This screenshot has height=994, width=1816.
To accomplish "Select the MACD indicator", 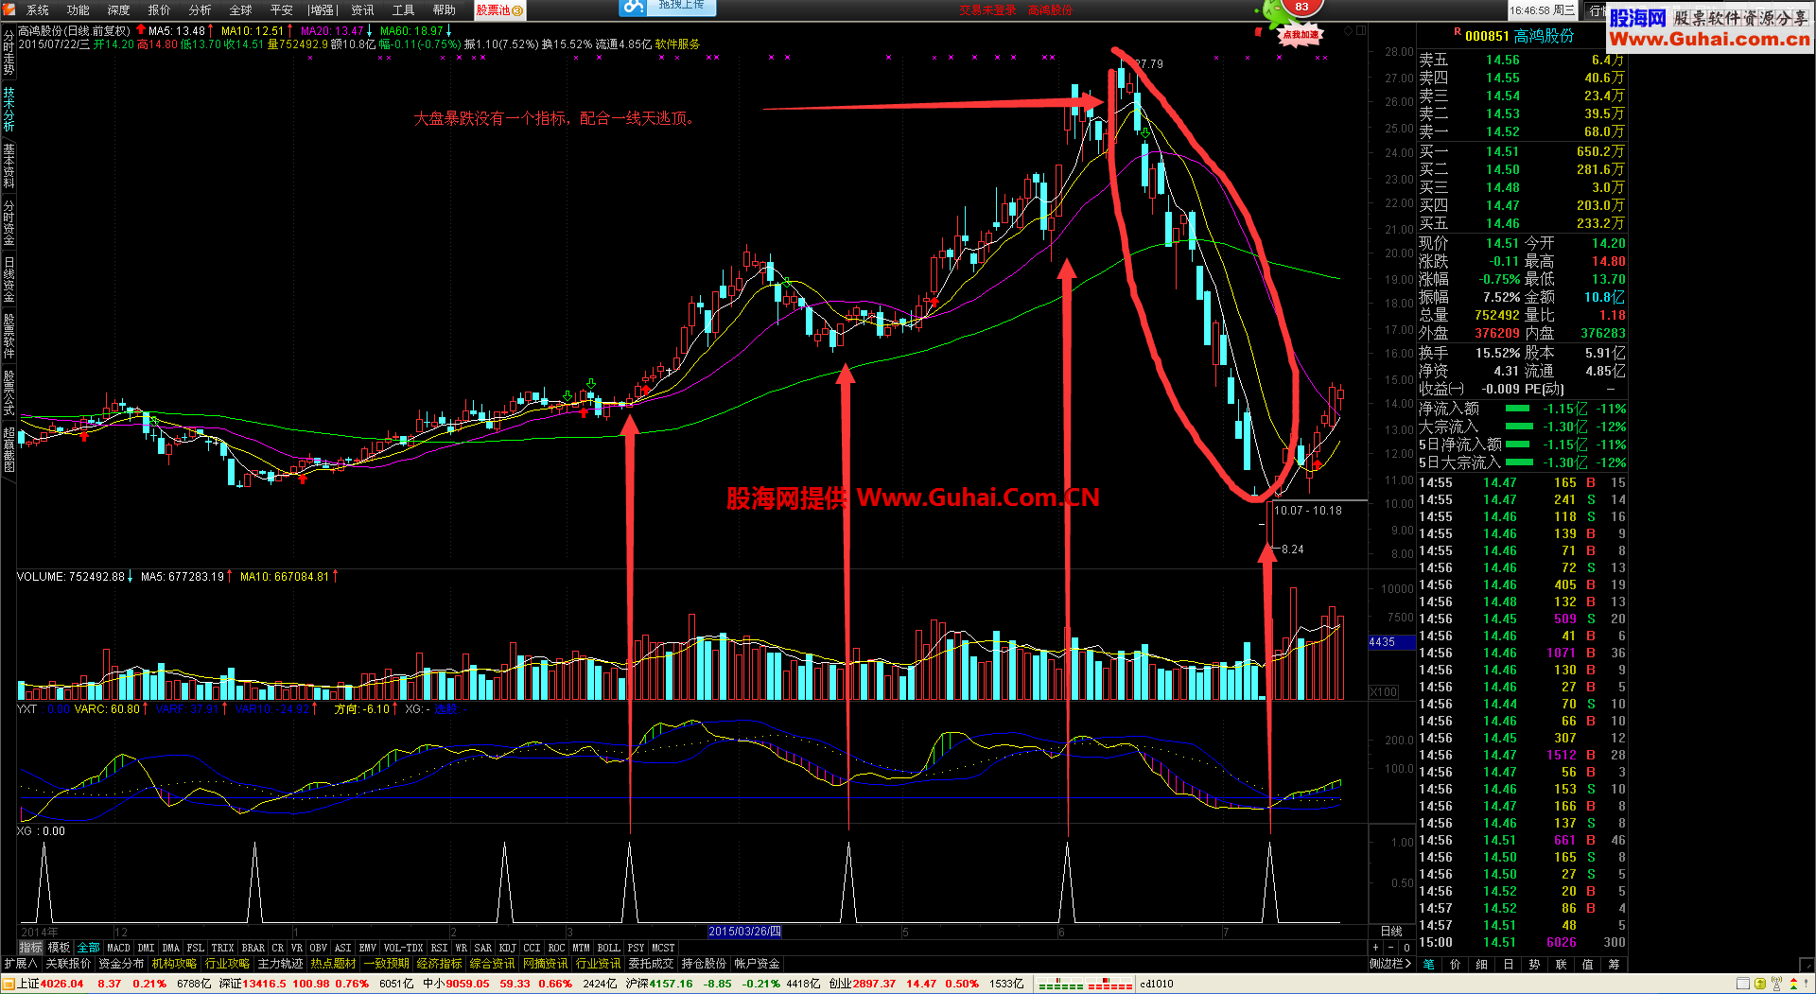I will tap(119, 948).
